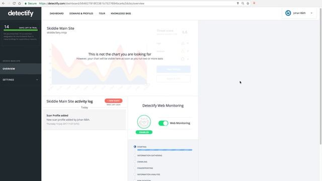Click the Secure padlock icon
322x181 pixels.
tap(26, 4)
